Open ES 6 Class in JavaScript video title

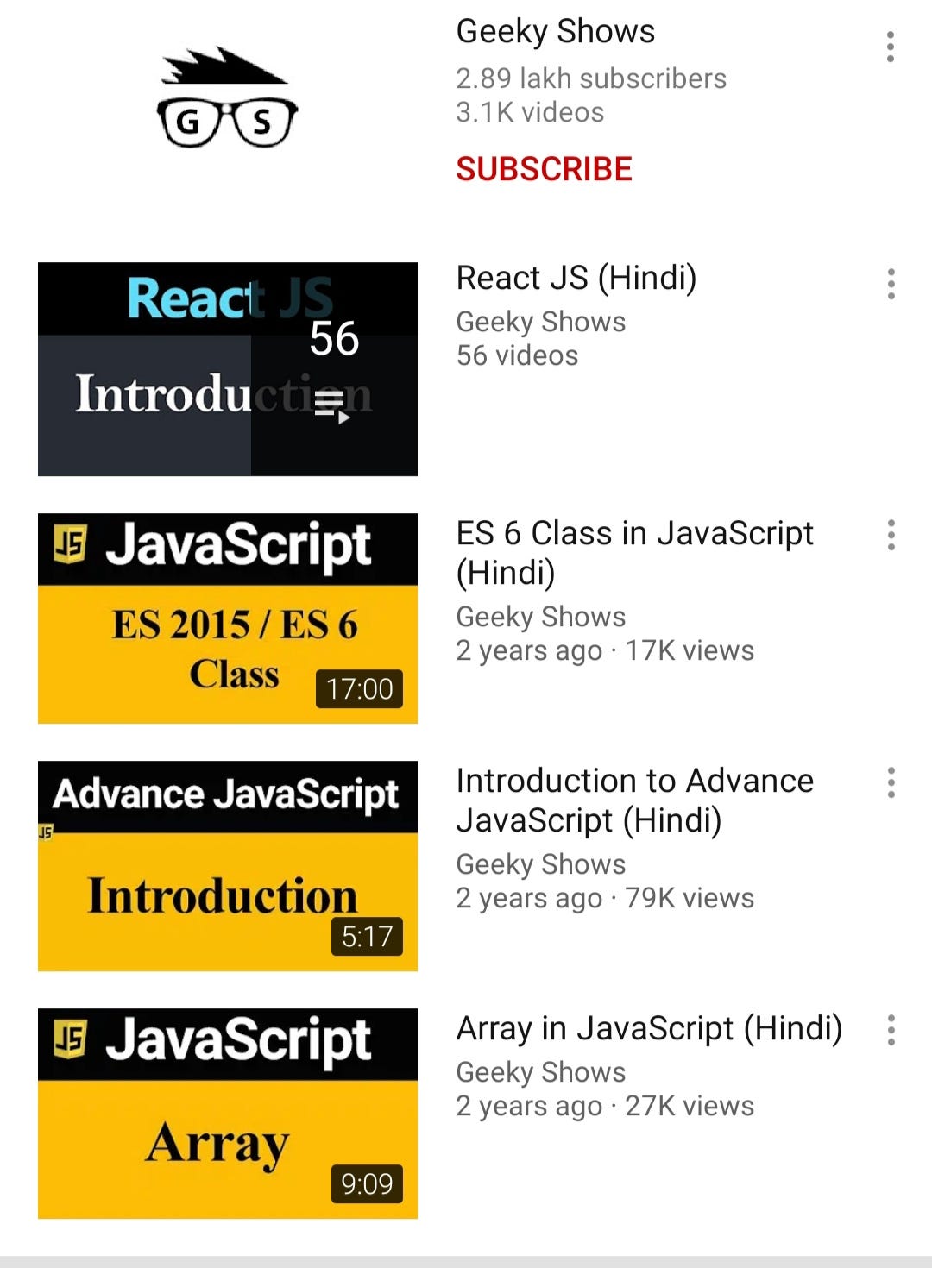[x=635, y=553]
